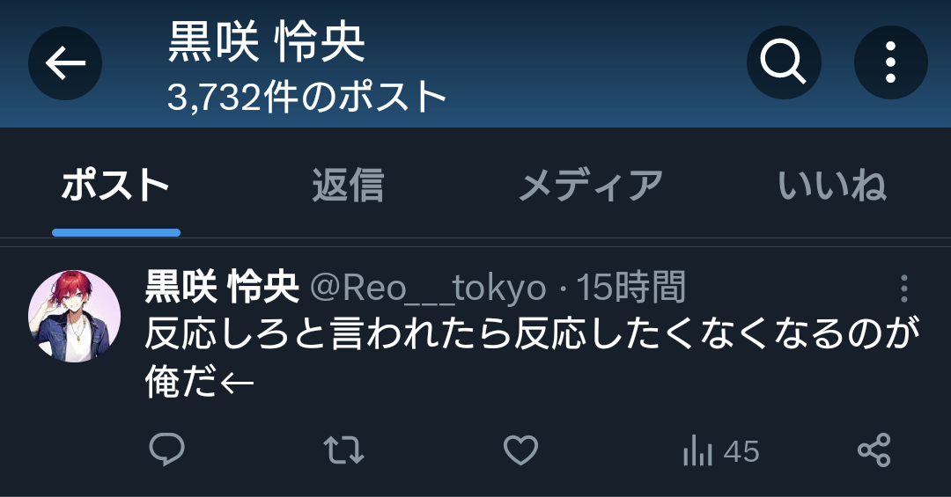This screenshot has width=951, height=497.
Task: Select the ポスト tab
Action: (x=115, y=186)
